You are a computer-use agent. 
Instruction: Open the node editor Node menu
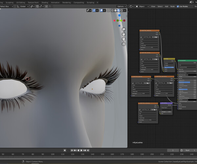(x=172, y=7)
